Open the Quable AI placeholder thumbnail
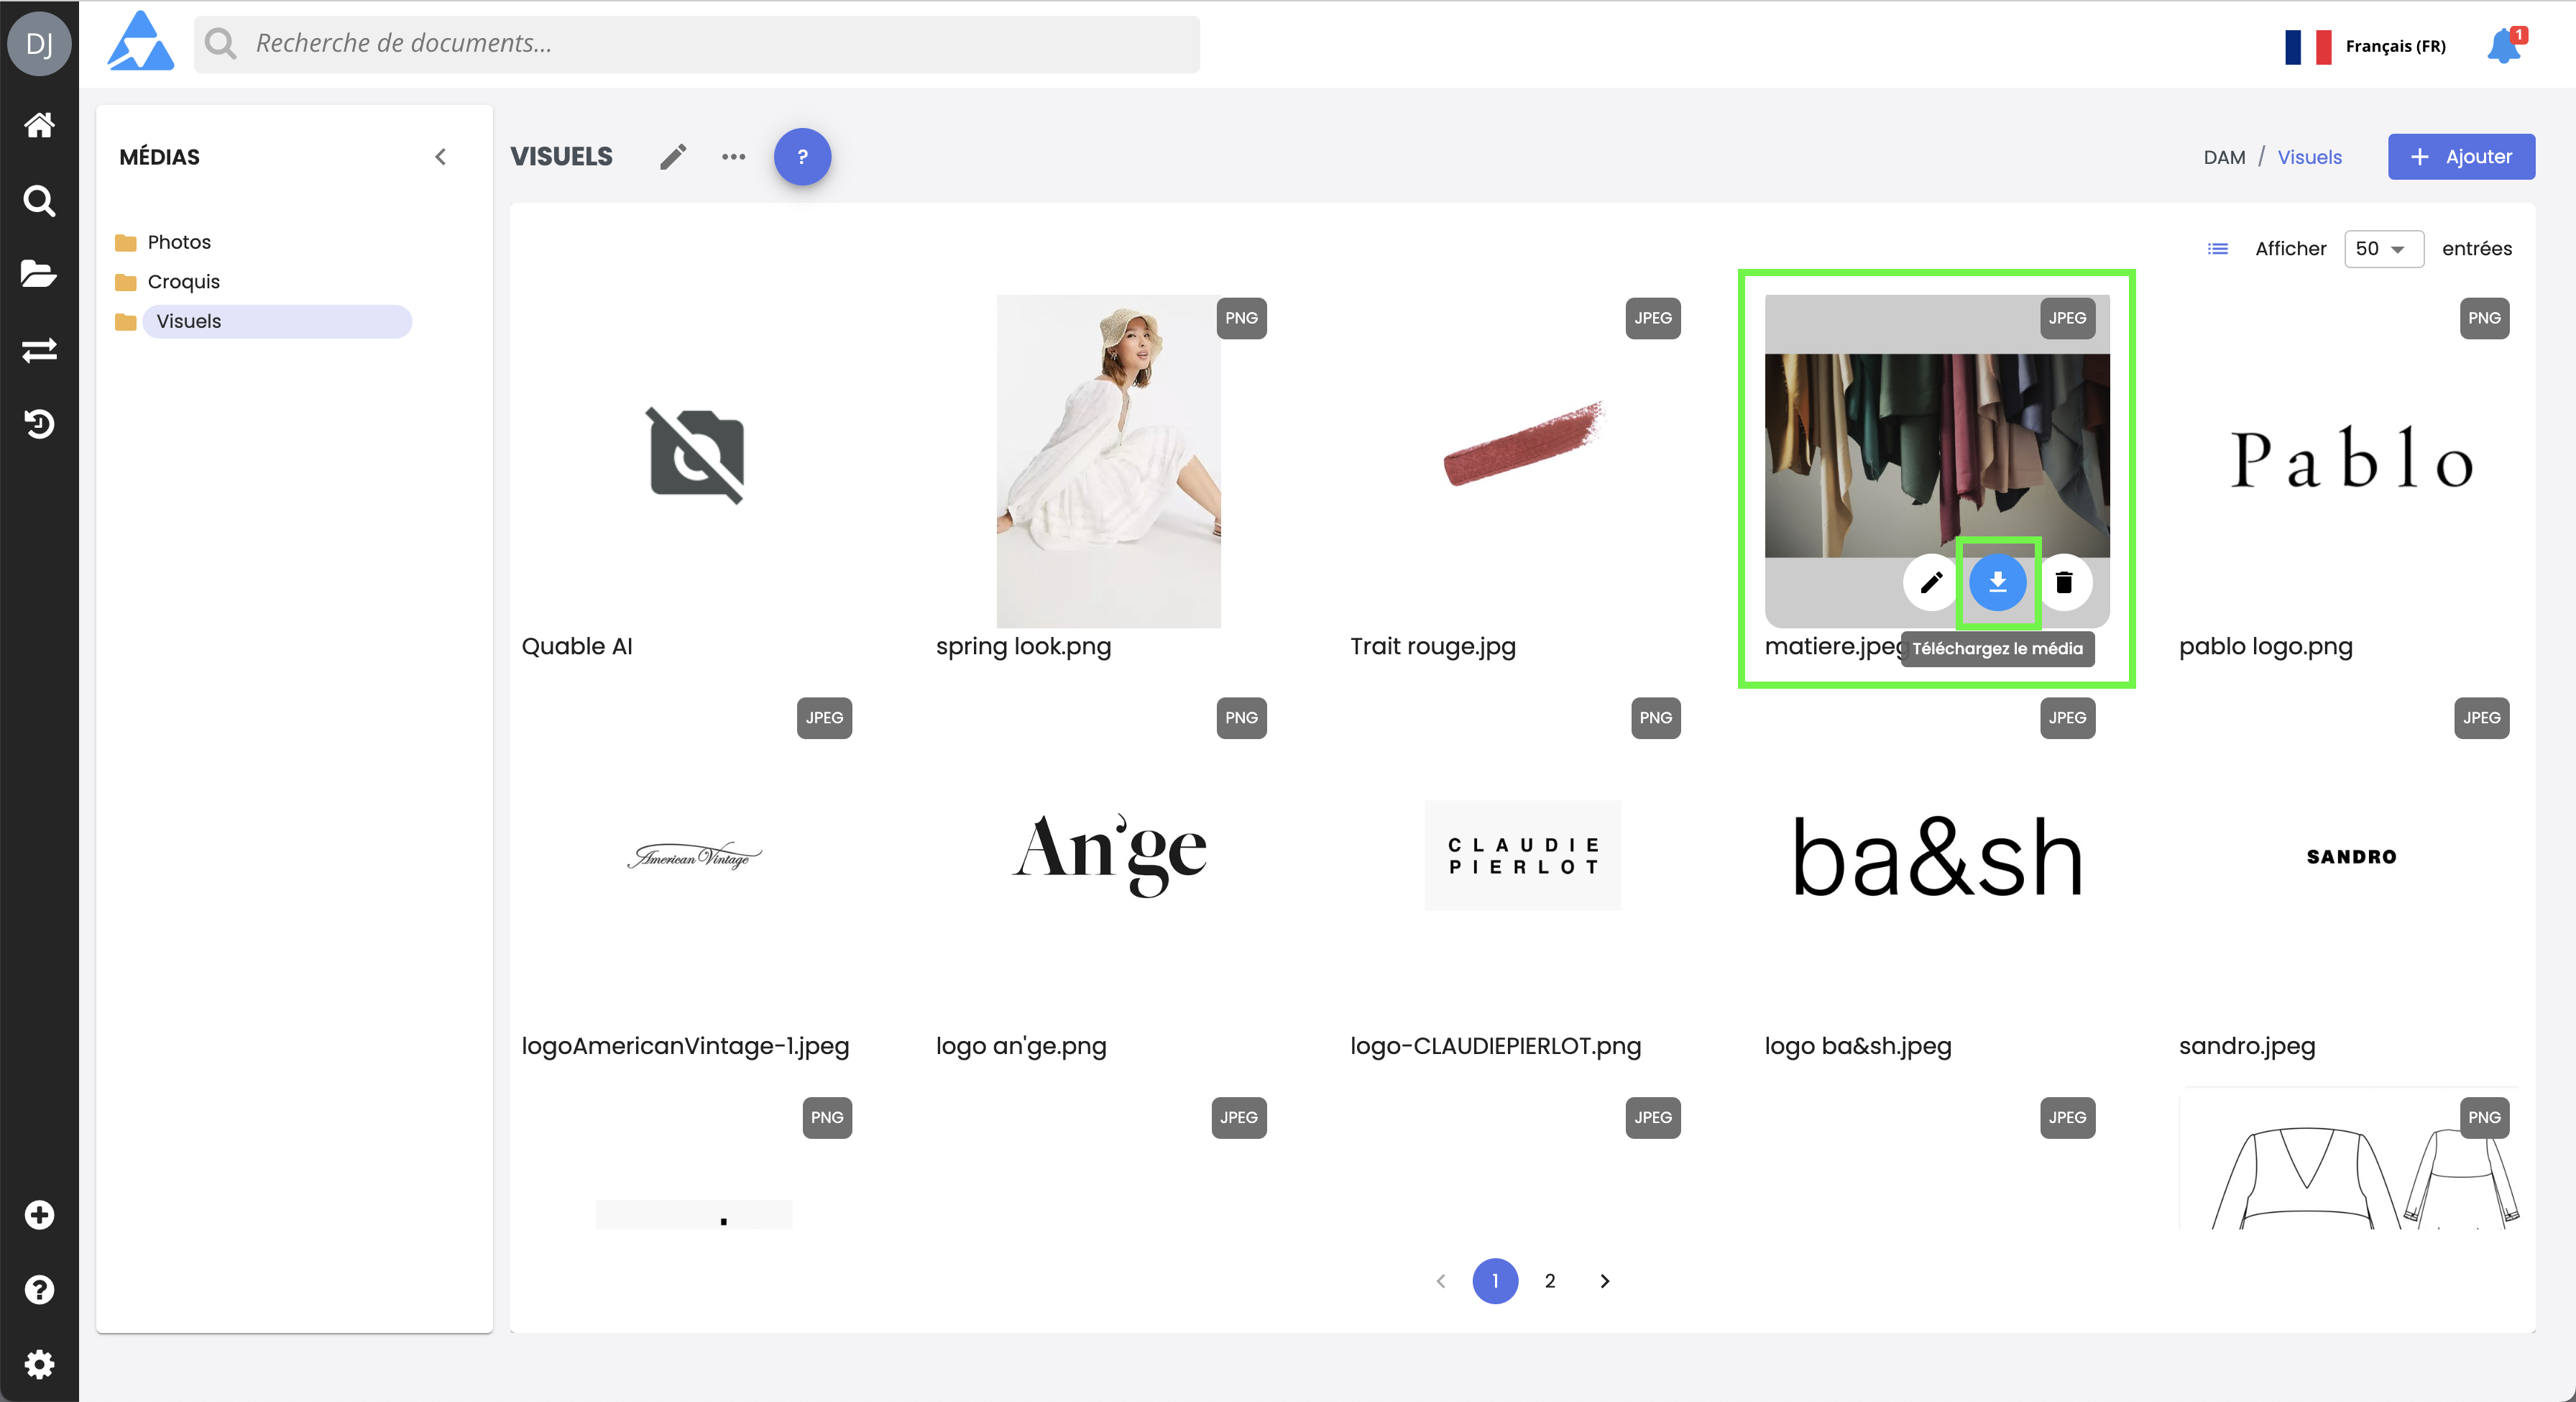 pos(696,456)
